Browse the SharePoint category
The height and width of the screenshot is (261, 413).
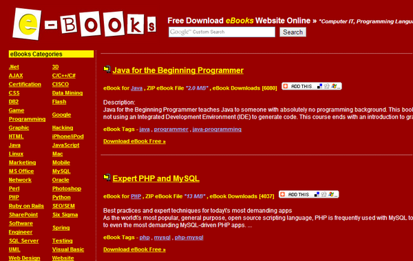coord(23,215)
